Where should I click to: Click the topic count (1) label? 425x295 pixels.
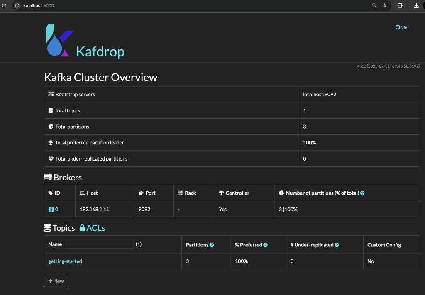coord(139,244)
